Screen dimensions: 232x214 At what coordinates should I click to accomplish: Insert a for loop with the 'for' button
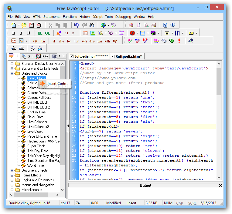tap(69, 41)
